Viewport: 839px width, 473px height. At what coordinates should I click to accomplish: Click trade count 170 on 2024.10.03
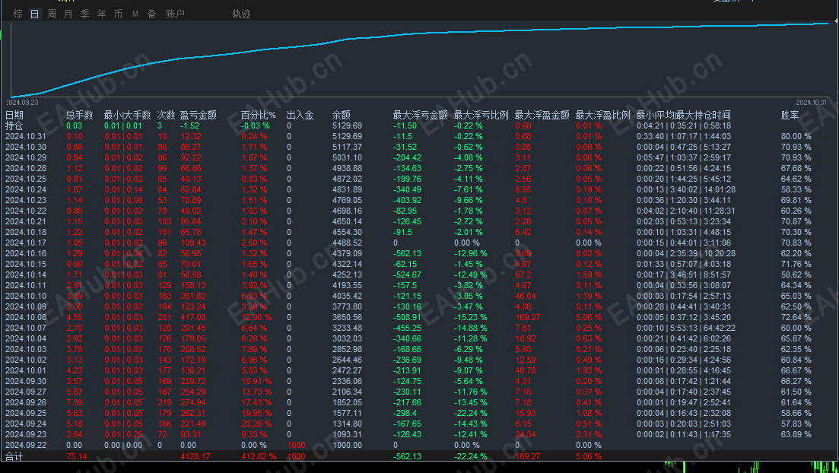tap(164, 349)
